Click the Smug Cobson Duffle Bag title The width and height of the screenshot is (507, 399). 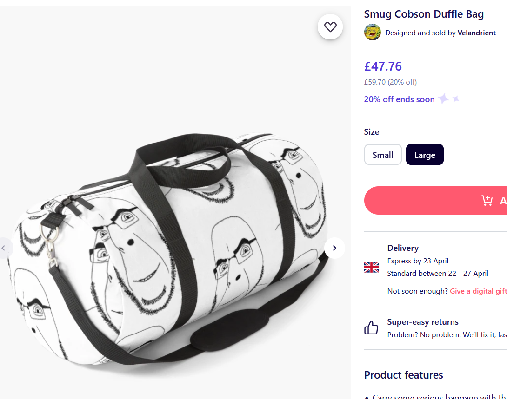(424, 14)
